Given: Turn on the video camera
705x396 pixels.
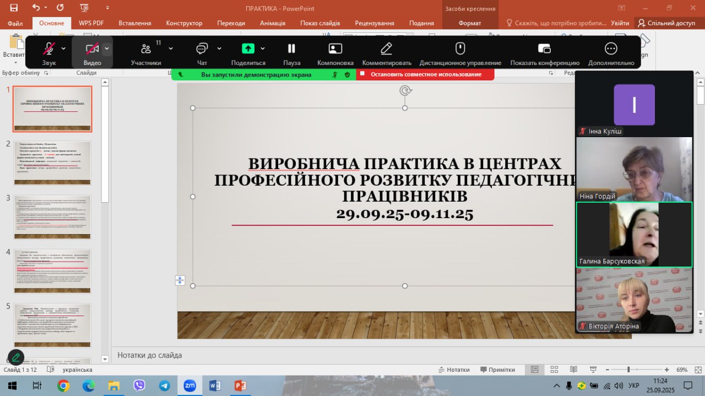Looking at the screenshot, I should tap(91, 49).
